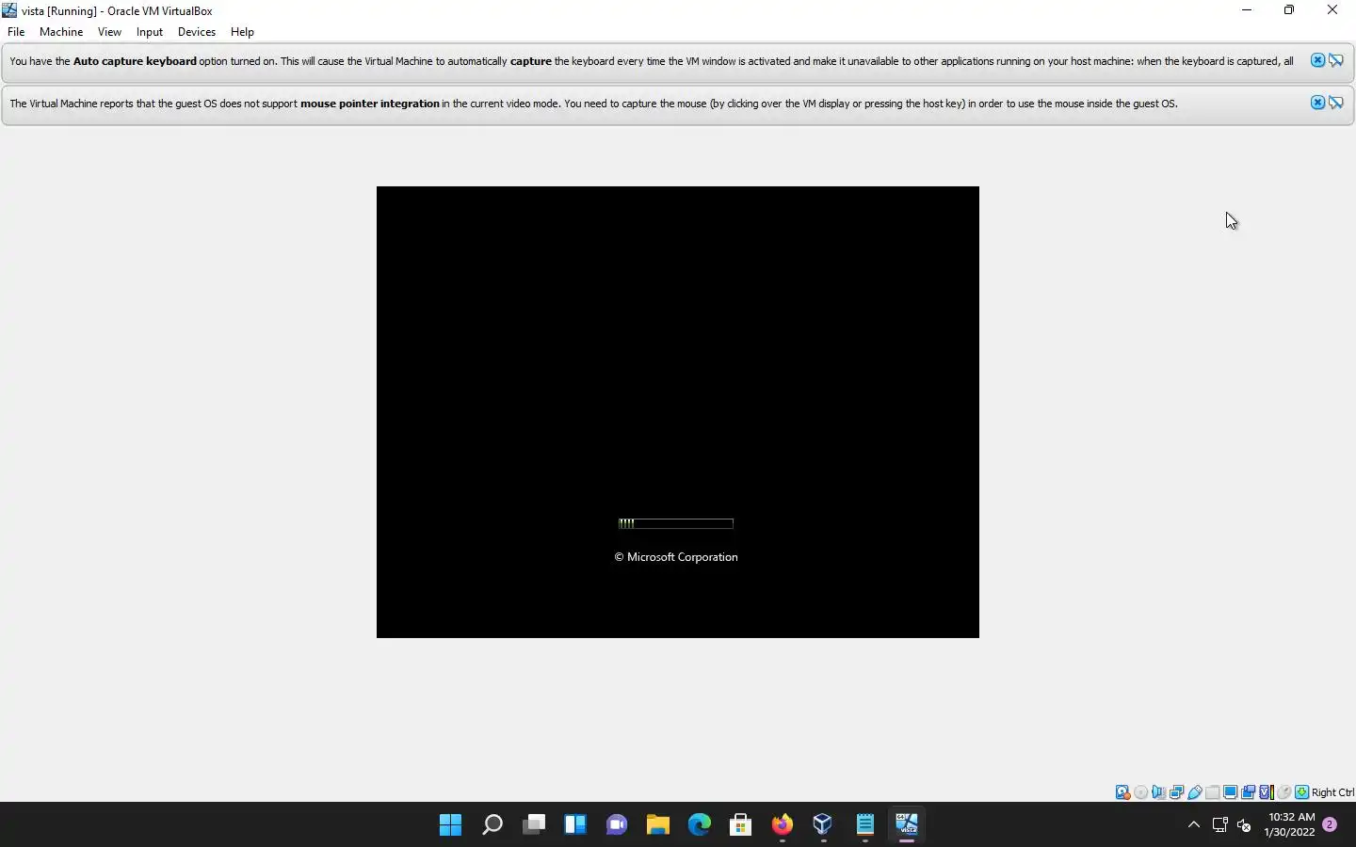The image size is (1356, 847).
Task: Open the Input menu
Action: pyautogui.click(x=150, y=32)
